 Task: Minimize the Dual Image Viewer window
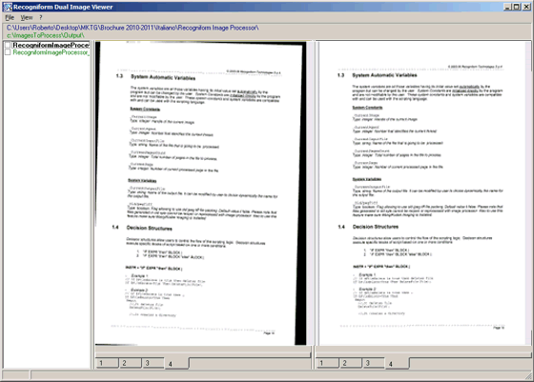point(507,7)
